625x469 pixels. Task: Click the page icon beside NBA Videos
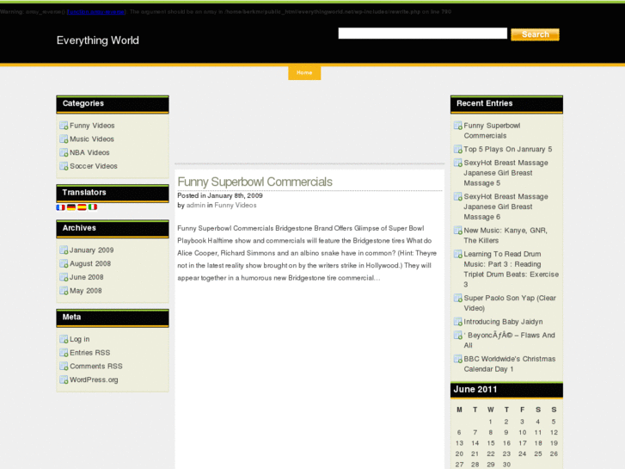tap(64, 153)
